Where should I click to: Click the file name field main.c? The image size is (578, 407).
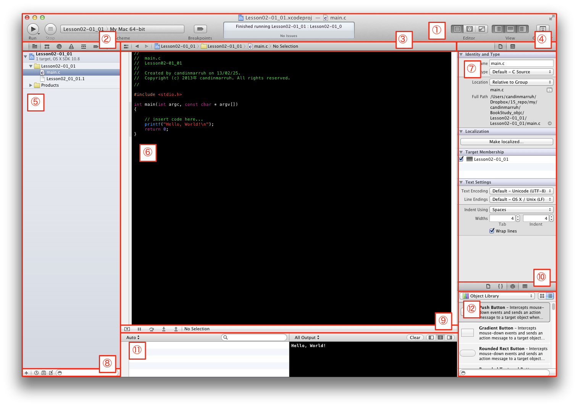point(521,63)
